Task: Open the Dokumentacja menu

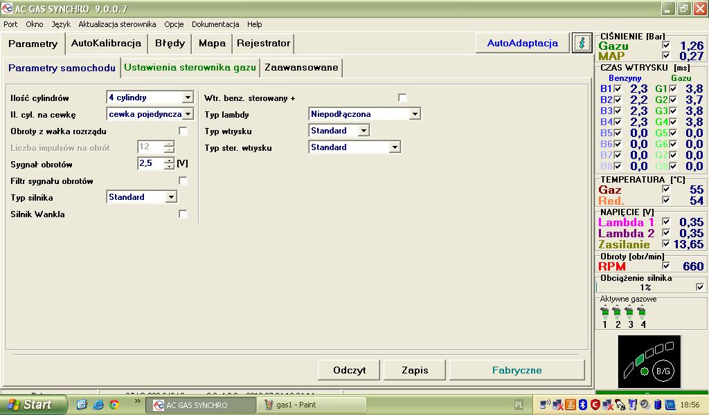Action: pos(215,24)
